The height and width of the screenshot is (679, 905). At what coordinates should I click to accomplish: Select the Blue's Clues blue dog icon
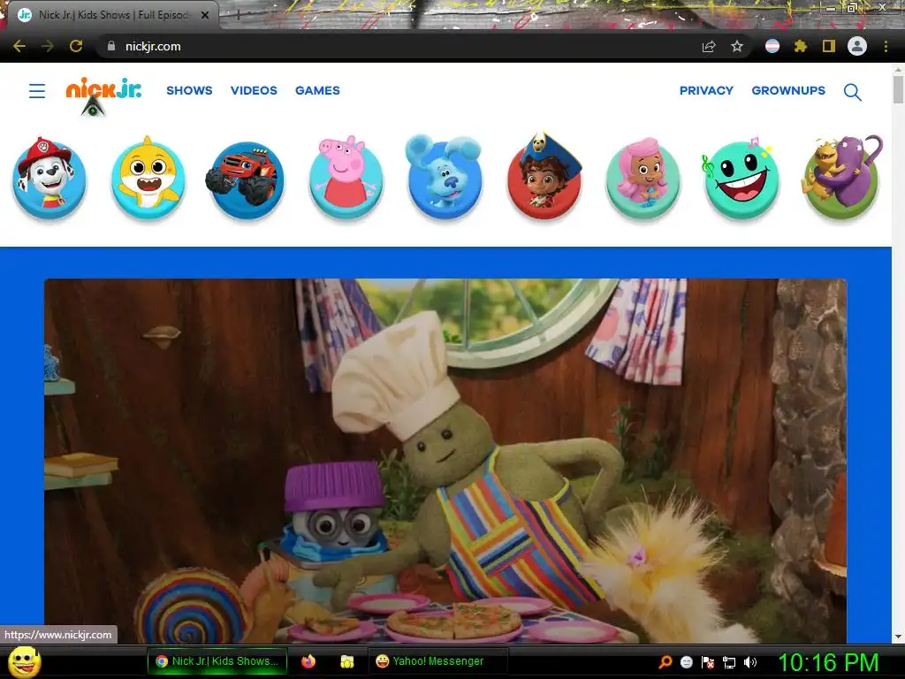[x=444, y=178]
